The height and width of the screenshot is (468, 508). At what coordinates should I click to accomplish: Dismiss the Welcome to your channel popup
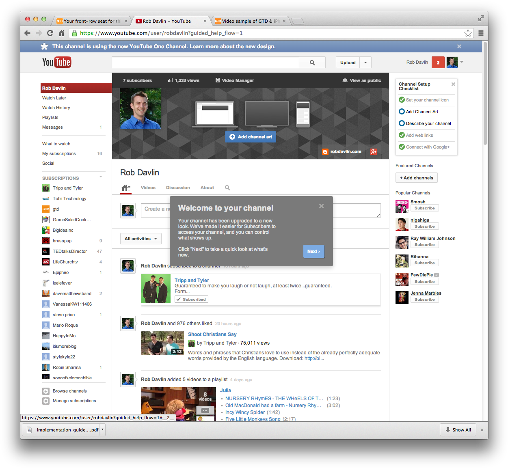coord(321,206)
